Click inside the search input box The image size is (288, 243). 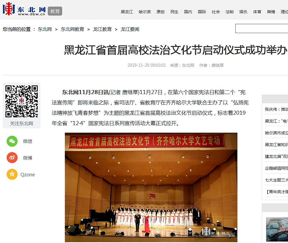tap(261, 29)
